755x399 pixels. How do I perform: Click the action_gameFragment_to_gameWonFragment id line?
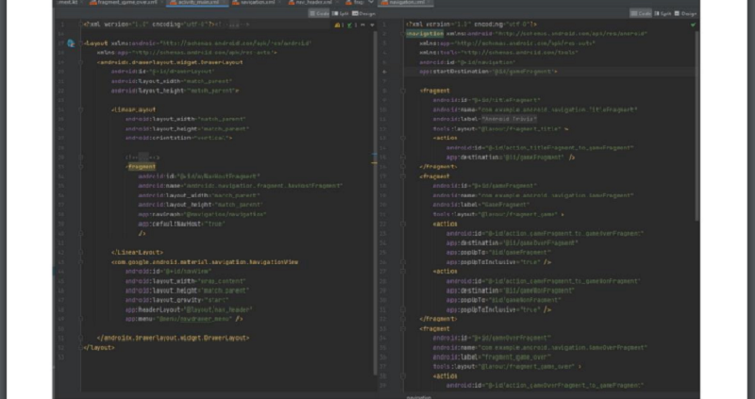[544, 281]
